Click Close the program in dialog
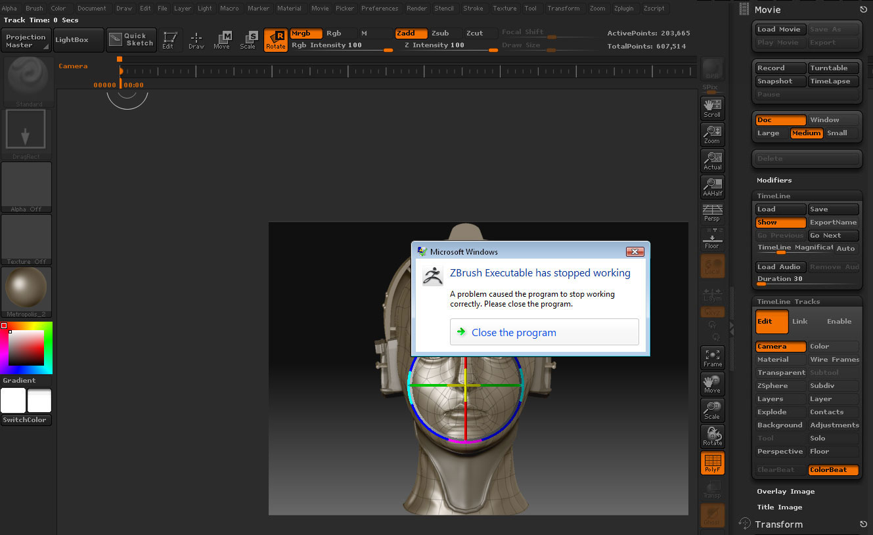 tap(545, 332)
